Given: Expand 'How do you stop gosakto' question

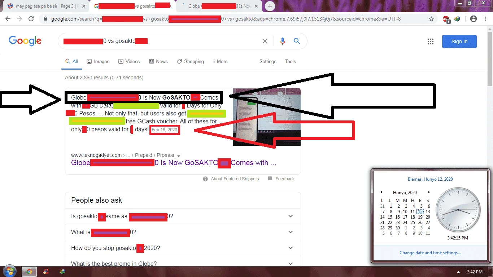Looking at the screenshot, I should click(x=183, y=248).
